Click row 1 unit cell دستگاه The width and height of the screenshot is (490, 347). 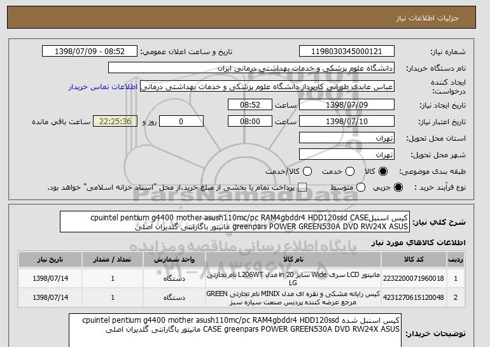click(174, 278)
